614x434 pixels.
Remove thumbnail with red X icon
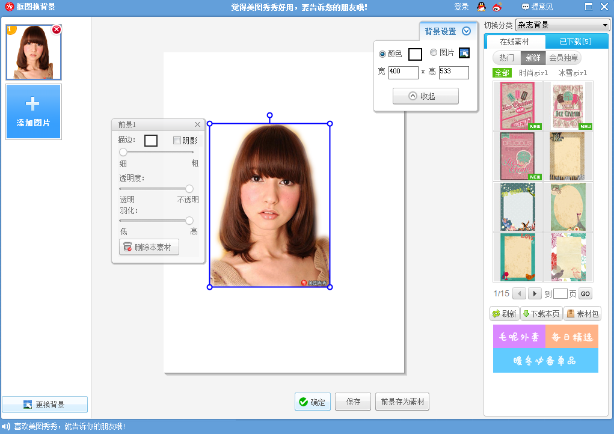tap(57, 29)
